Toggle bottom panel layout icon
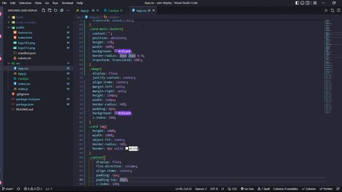This screenshot has width=342, height=192. coord(302,3)
